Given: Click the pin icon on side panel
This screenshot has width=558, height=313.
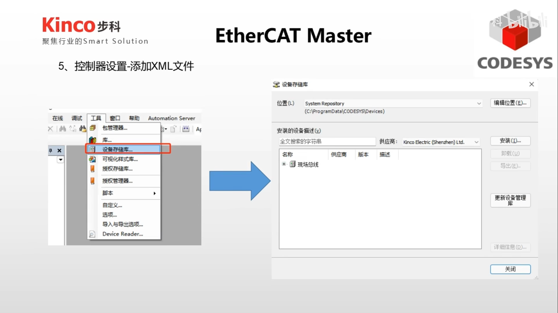Looking at the screenshot, I should (51, 150).
